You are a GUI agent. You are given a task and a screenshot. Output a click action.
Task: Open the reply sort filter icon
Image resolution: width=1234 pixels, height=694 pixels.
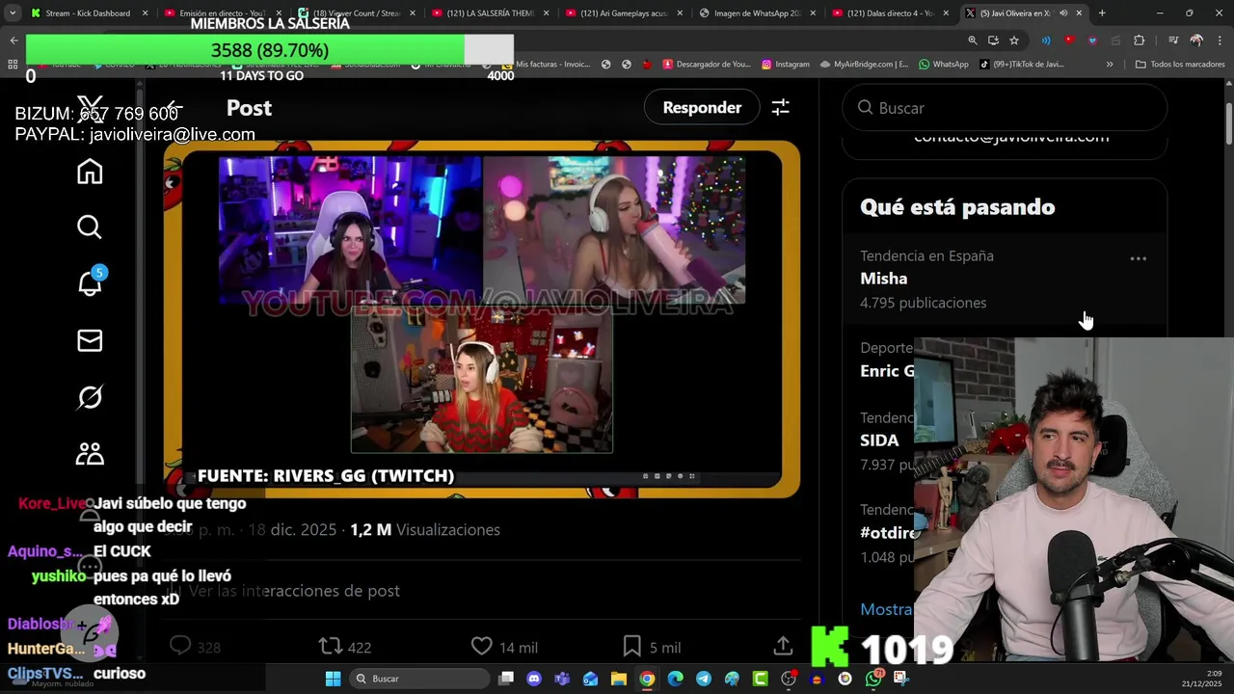coord(781,108)
